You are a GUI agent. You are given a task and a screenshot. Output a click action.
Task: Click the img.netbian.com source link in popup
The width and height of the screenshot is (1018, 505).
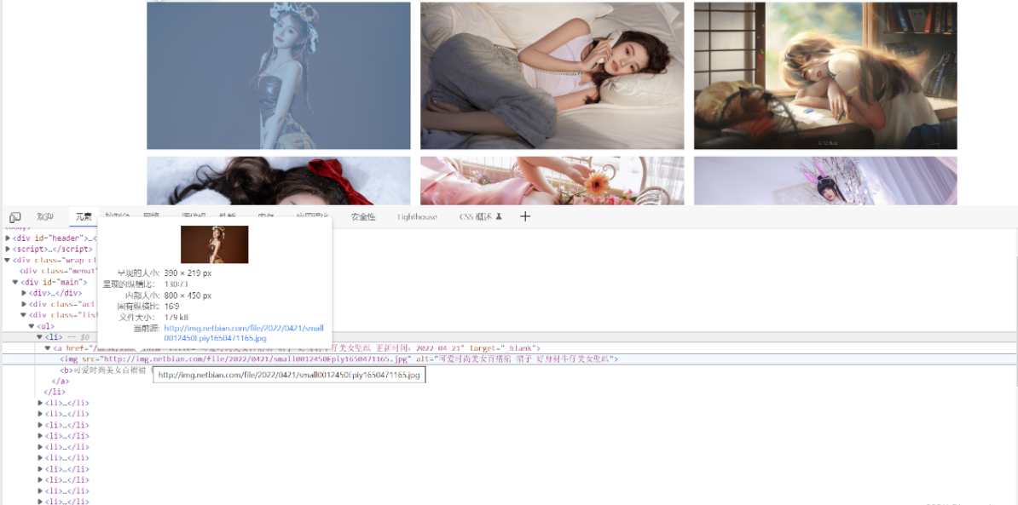244,333
